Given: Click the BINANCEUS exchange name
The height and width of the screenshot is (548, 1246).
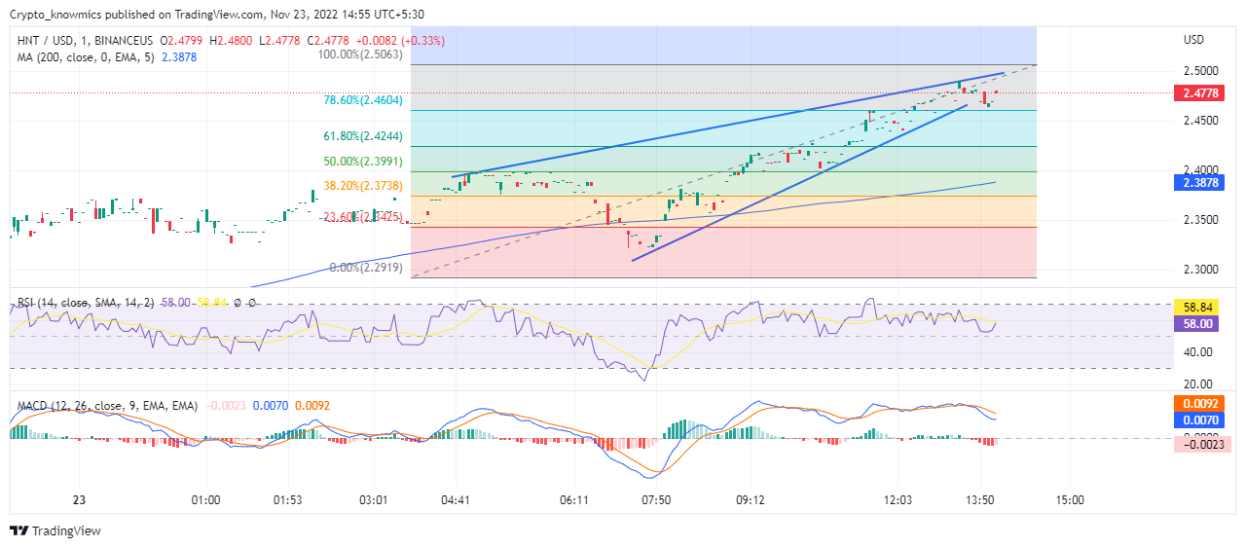Looking at the screenshot, I should (123, 41).
